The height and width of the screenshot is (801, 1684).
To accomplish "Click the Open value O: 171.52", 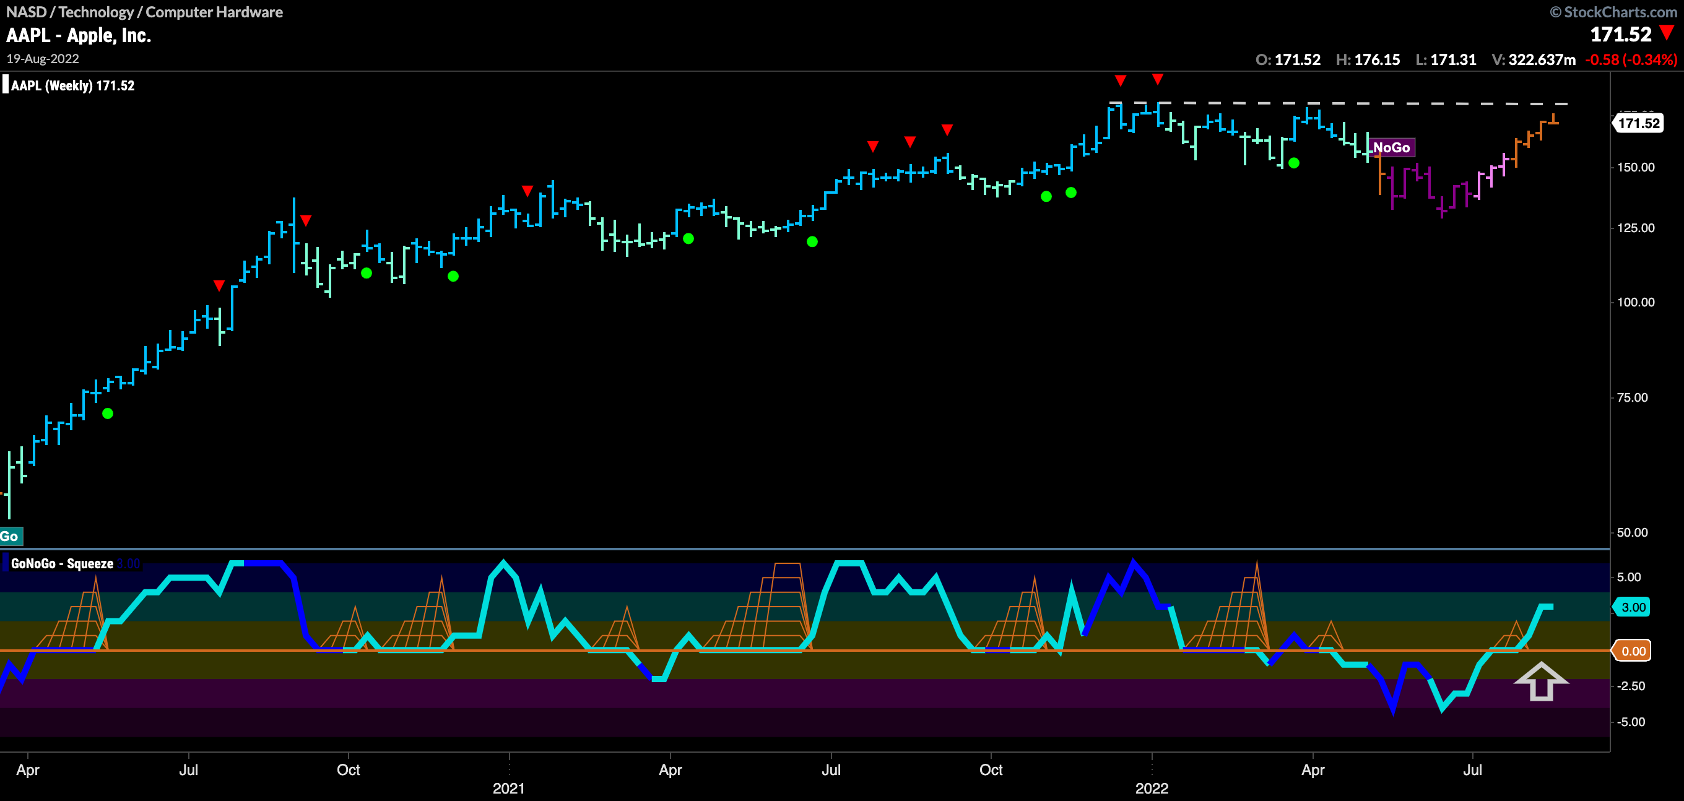I will coord(1288,59).
